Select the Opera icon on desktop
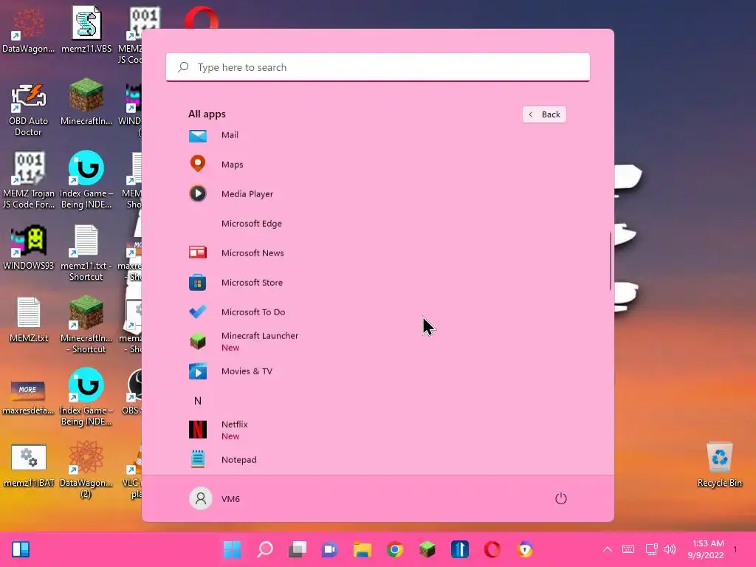 tap(202, 18)
